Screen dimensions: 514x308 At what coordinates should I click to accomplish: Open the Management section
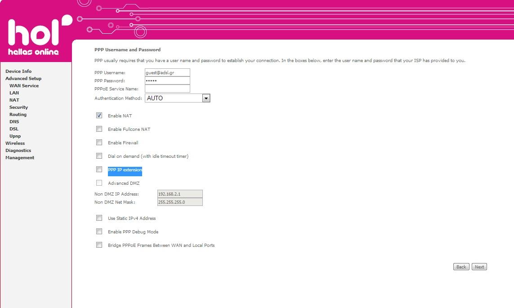(19, 157)
